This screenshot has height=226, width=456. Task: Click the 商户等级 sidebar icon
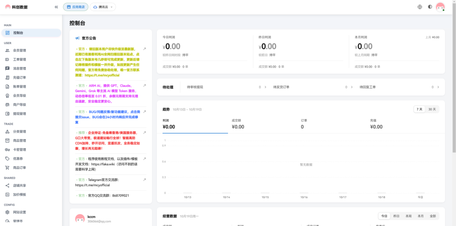click(8, 105)
